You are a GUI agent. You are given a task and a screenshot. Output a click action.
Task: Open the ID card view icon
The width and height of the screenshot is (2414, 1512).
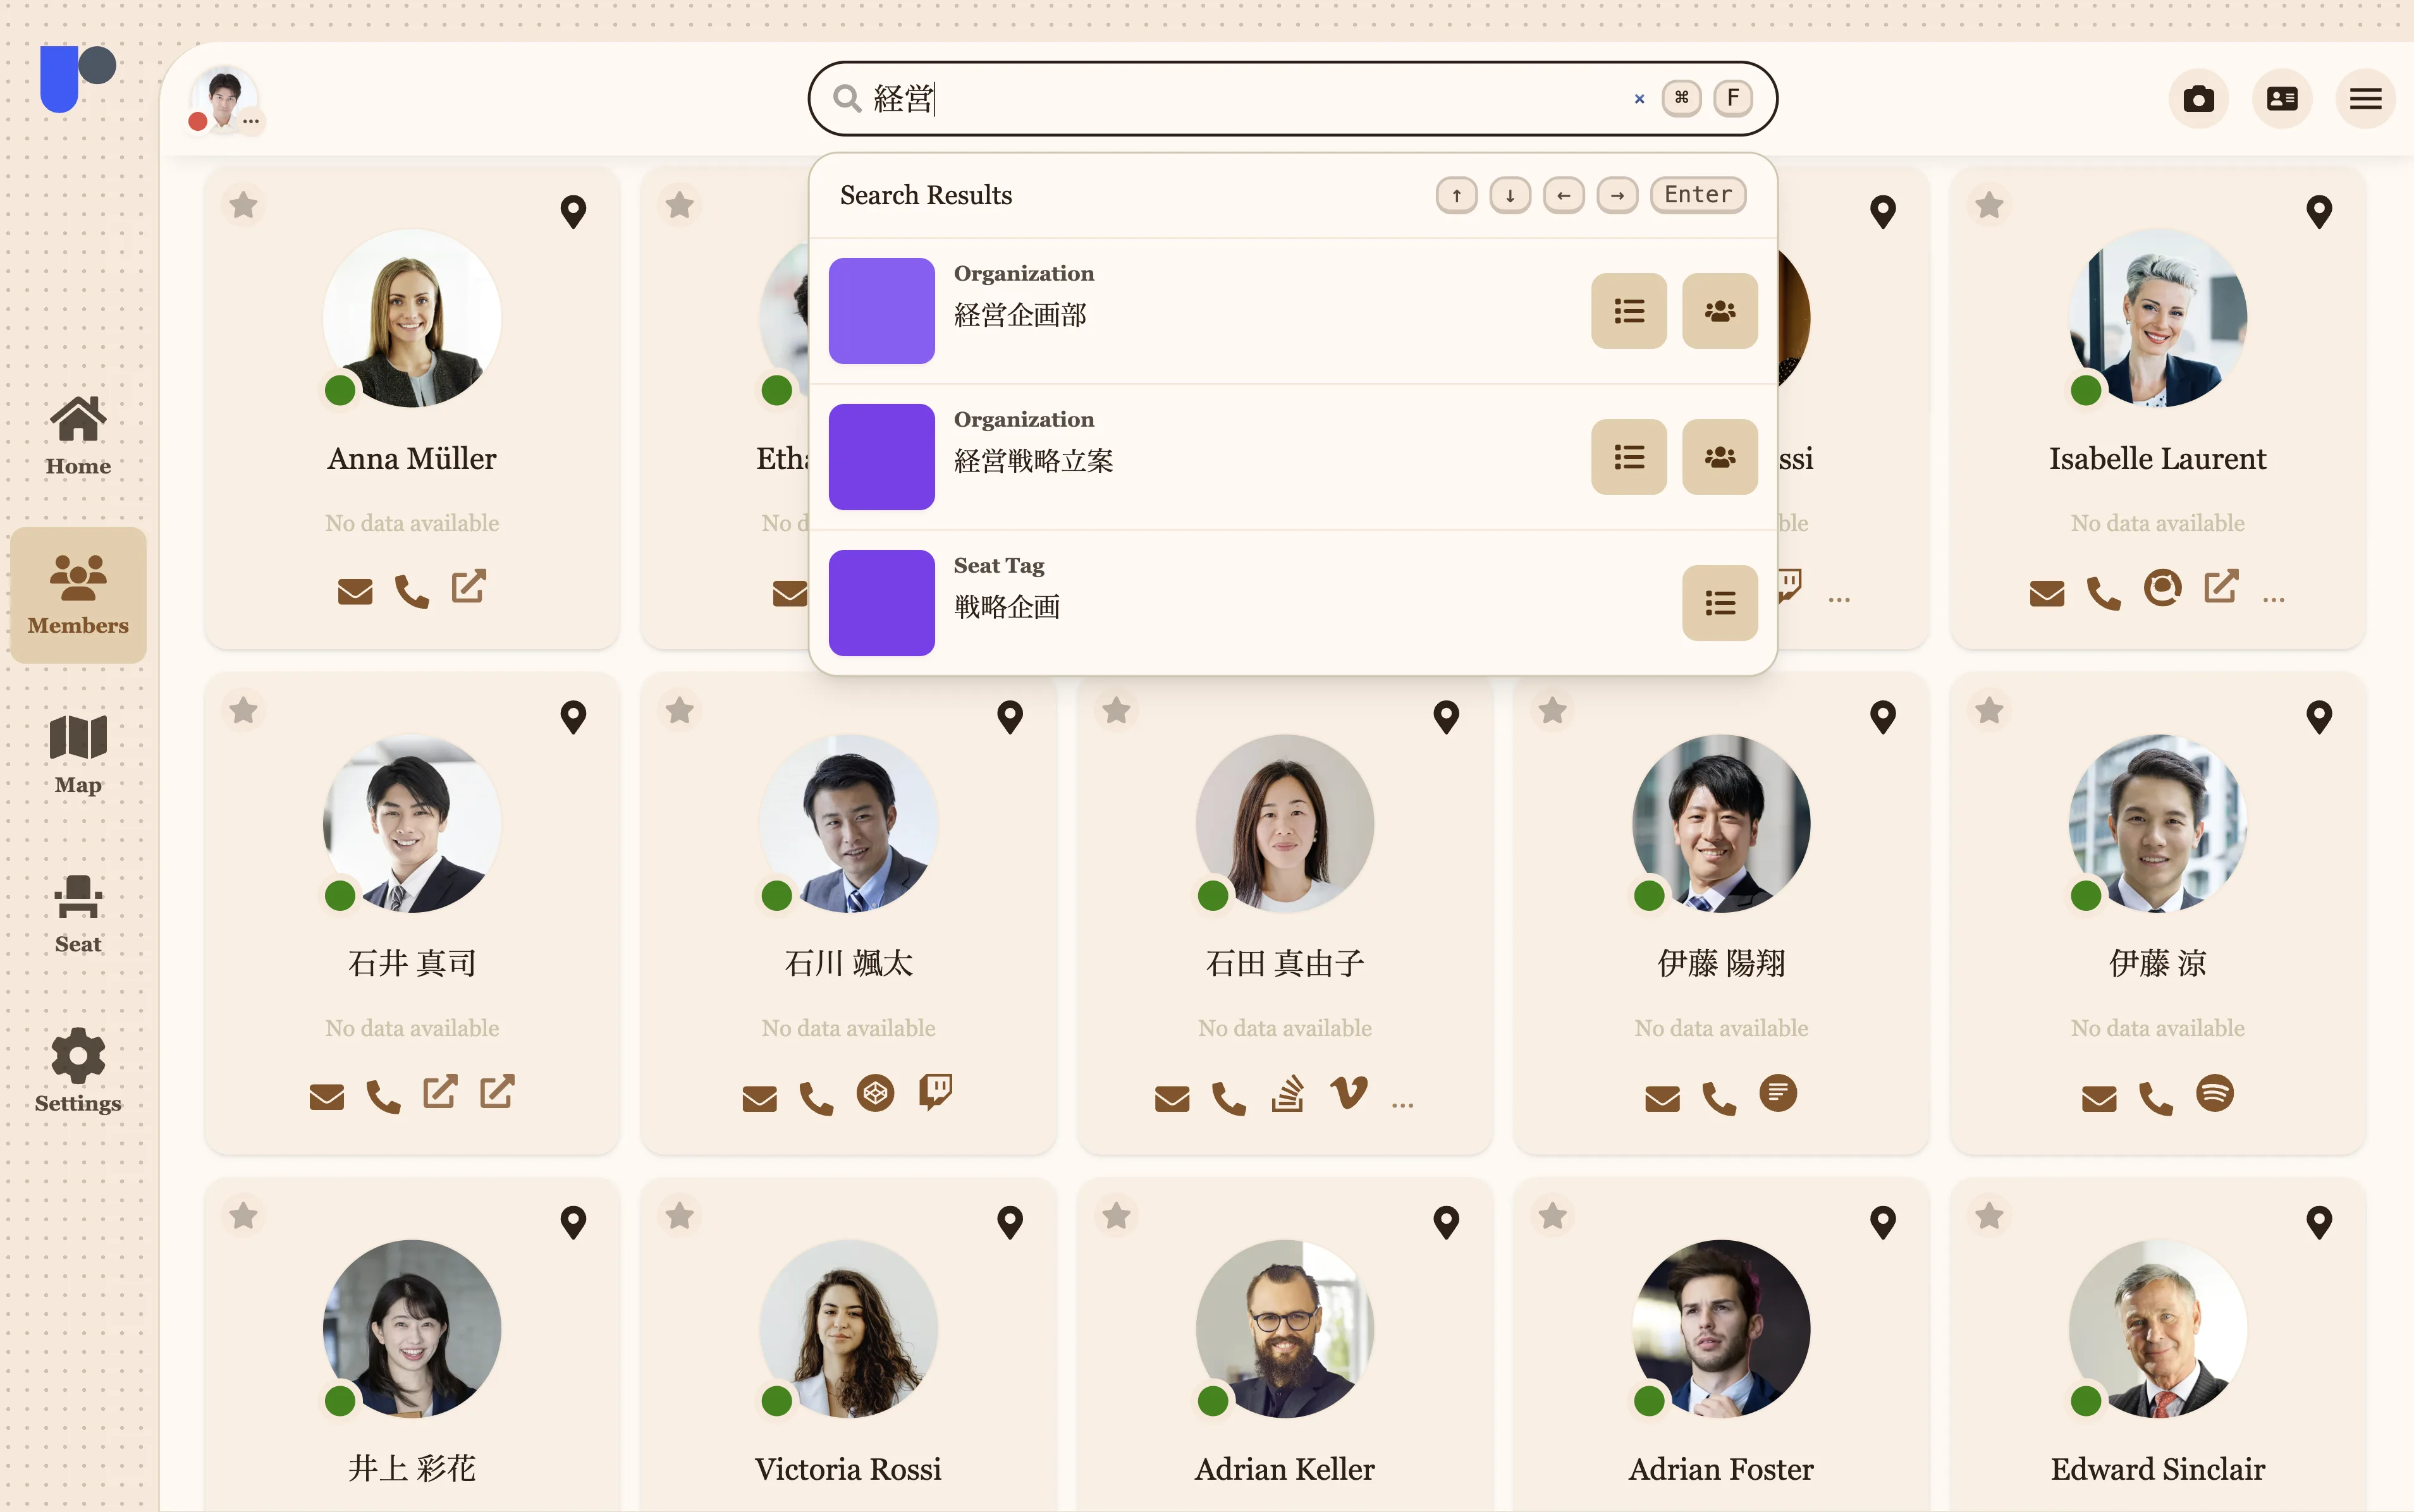point(2282,98)
